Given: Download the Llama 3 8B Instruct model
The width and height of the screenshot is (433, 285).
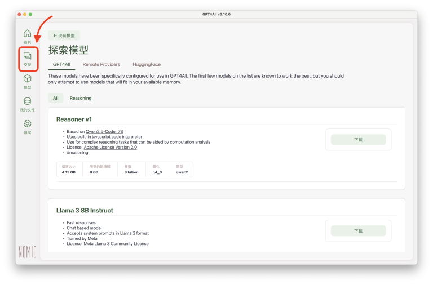Looking at the screenshot, I should click(358, 231).
